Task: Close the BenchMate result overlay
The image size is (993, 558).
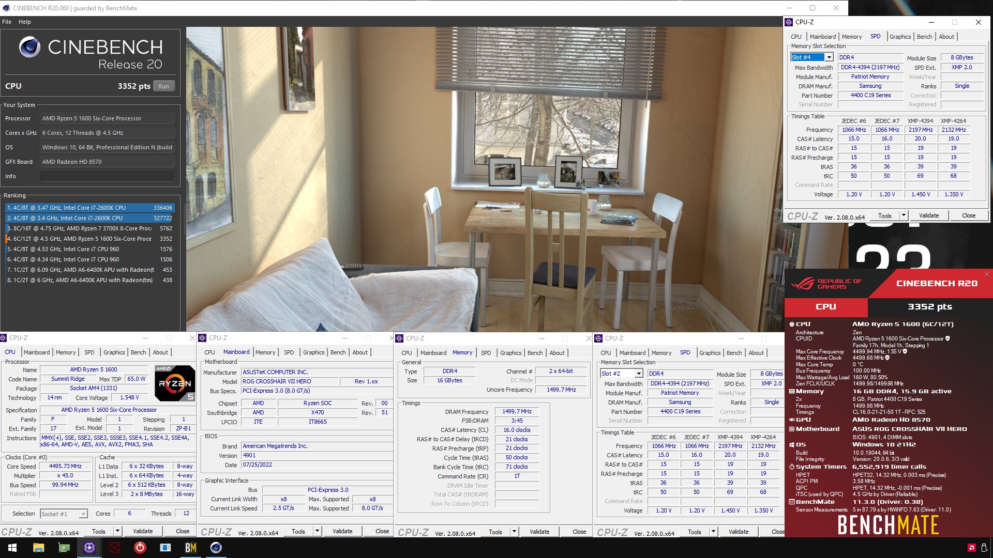Action: point(986,274)
